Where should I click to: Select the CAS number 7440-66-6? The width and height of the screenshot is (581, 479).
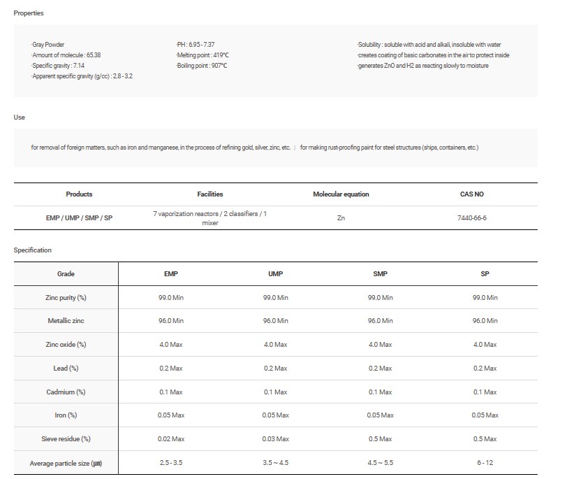coord(471,218)
